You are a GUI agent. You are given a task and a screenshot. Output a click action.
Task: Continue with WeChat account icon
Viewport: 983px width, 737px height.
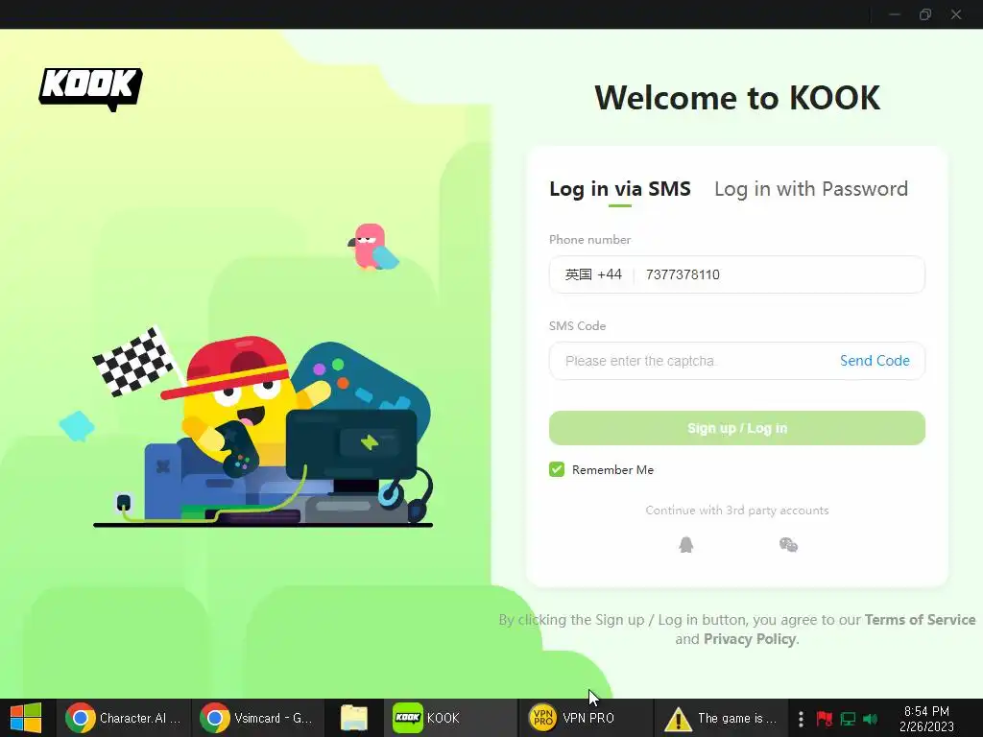coord(788,545)
